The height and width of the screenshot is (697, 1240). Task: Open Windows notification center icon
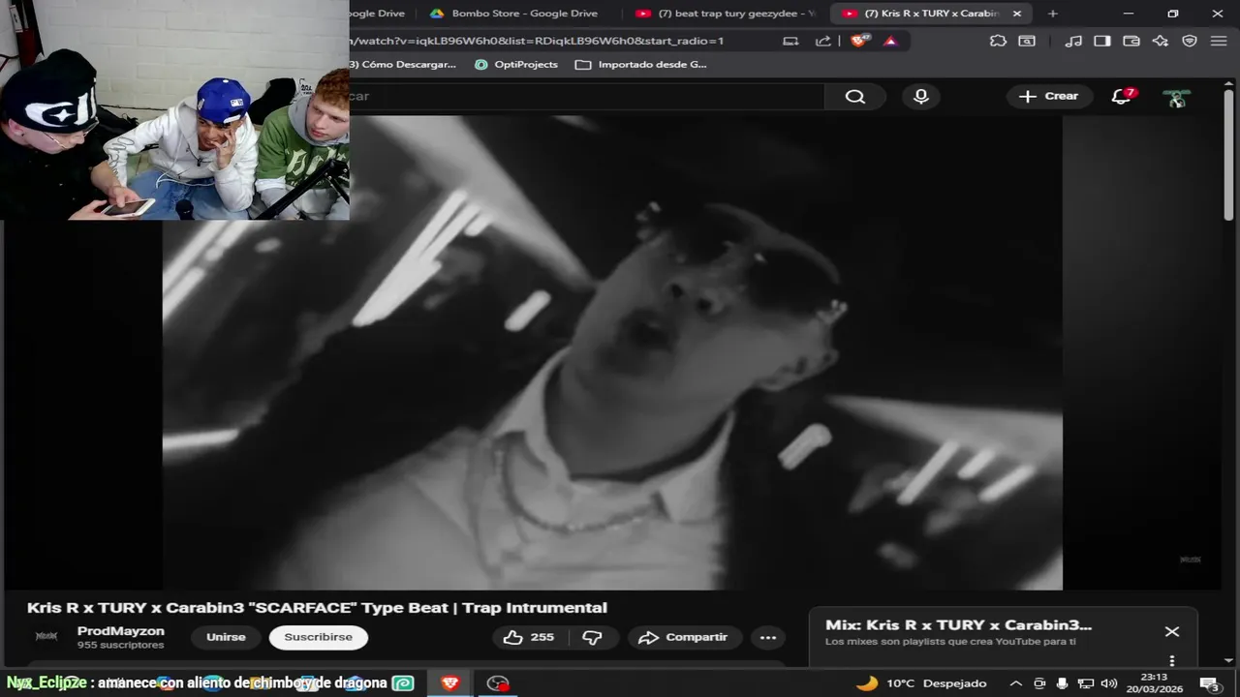[1211, 683]
